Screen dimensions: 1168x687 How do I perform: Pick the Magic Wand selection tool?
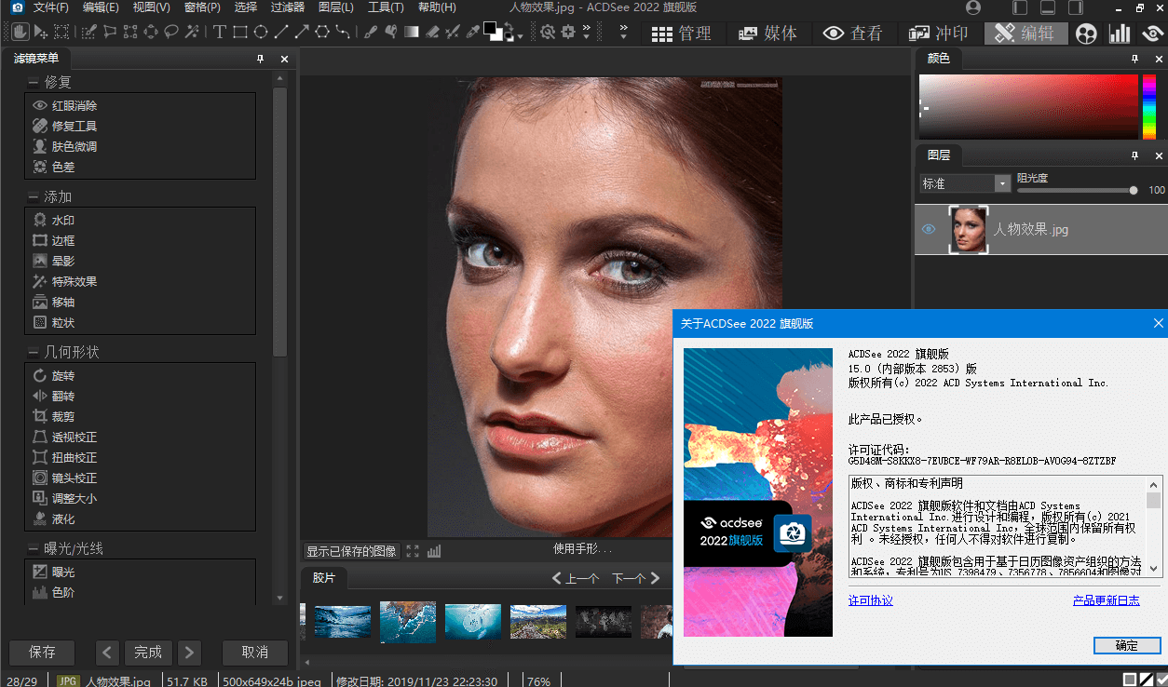click(x=192, y=32)
